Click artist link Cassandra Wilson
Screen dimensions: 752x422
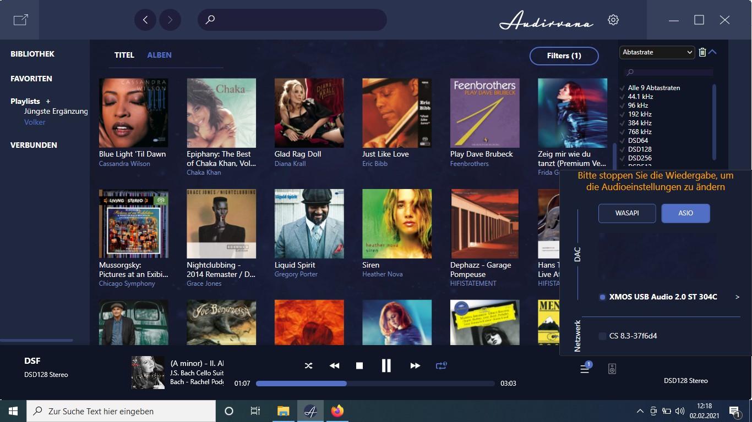click(x=124, y=164)
